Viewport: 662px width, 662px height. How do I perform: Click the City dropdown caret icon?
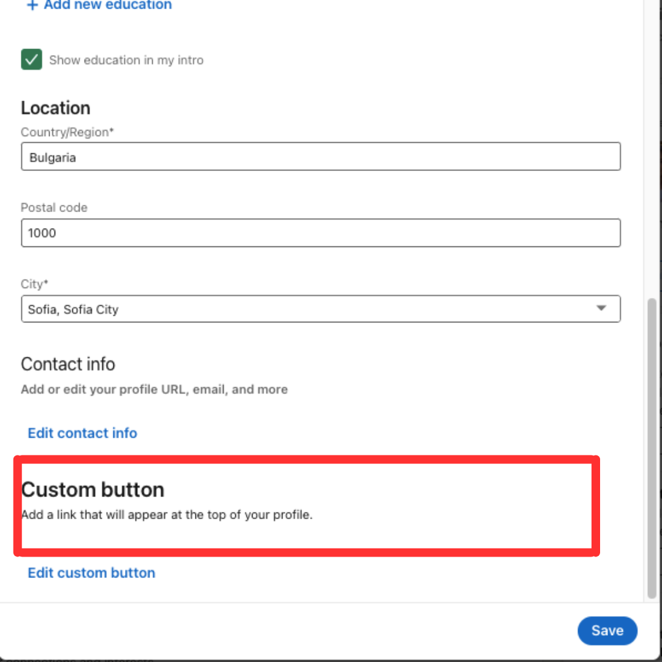(601, 309)
